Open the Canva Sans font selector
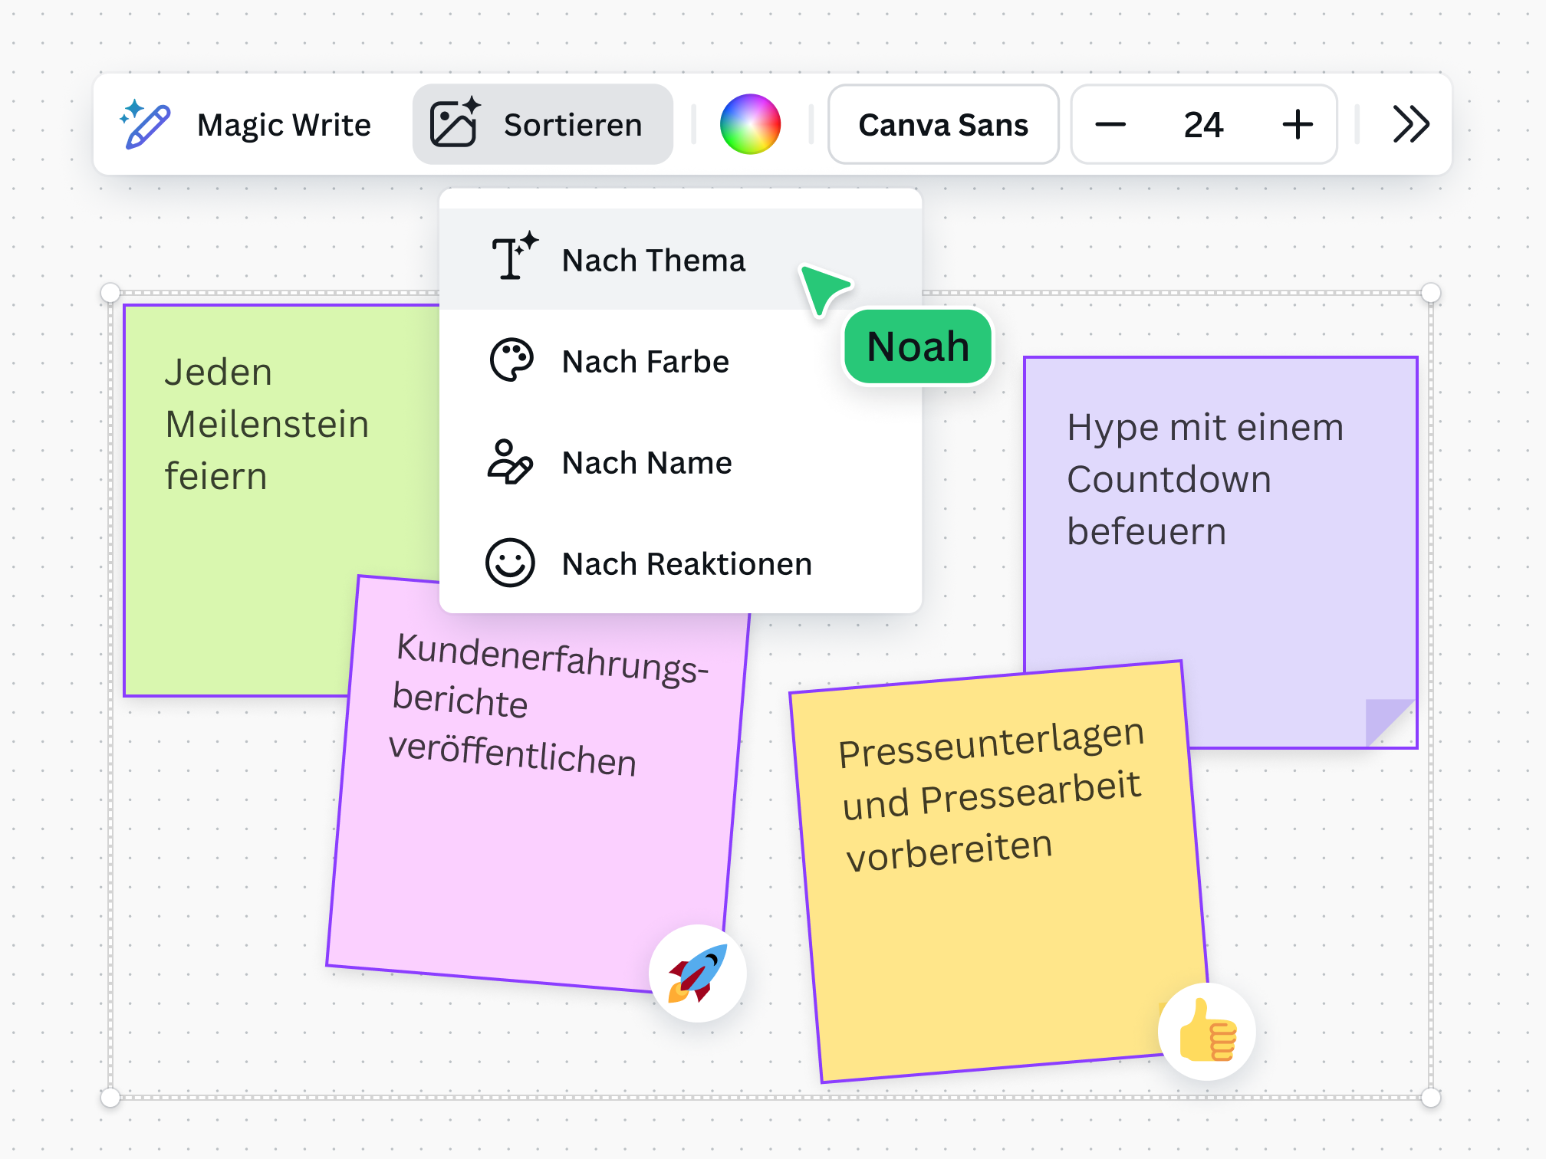Viewport: 1546px width, 1159px height. click(944, 124)
